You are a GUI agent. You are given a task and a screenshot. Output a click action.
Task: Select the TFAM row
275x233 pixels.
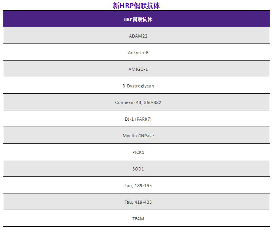pos(138,219)
